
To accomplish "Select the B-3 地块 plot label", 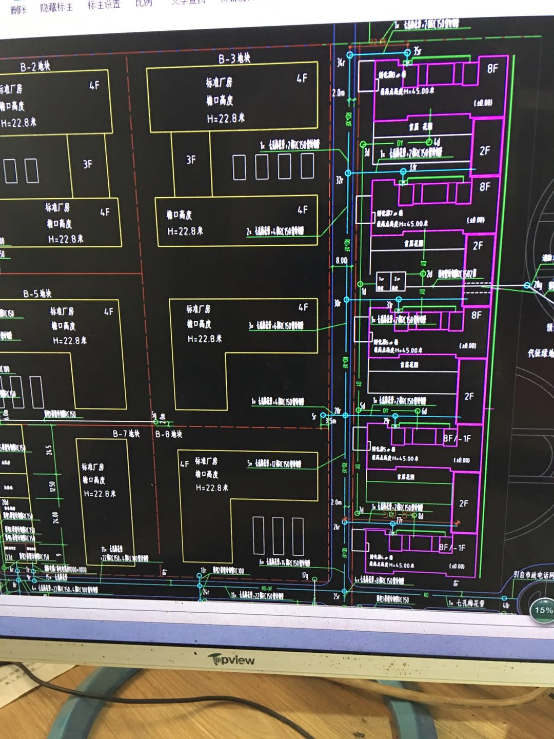I will click(234, 59).
